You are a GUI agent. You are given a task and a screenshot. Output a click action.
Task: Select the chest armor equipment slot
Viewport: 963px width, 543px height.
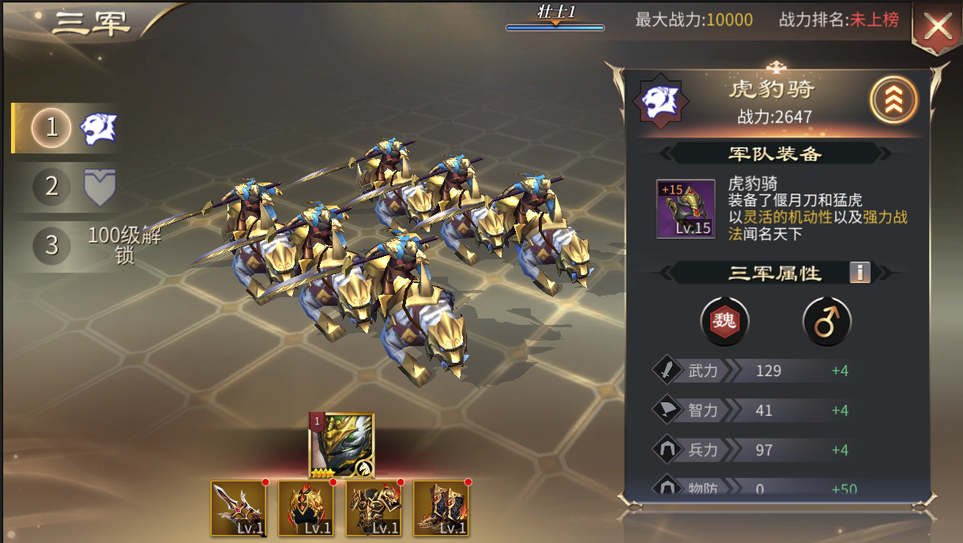(374, 508)
